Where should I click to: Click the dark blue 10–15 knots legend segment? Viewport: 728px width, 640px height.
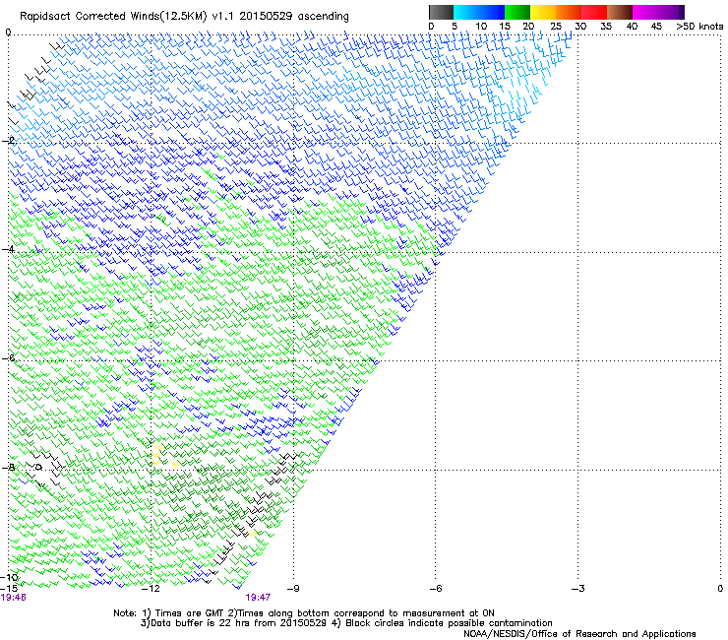492,12
